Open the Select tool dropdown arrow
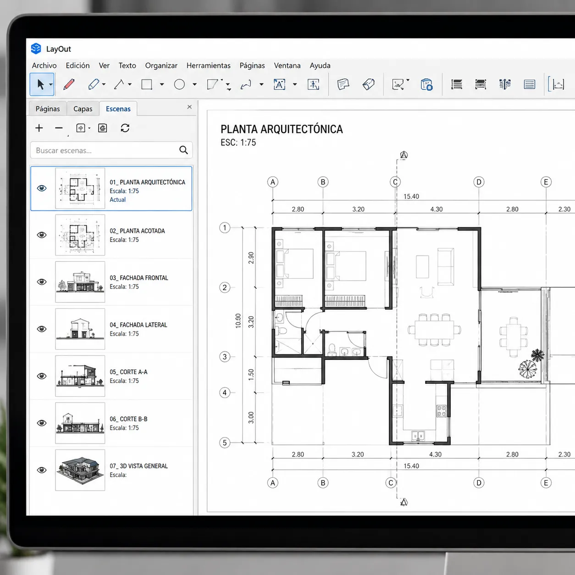The image size is (575, 575). 51,85
